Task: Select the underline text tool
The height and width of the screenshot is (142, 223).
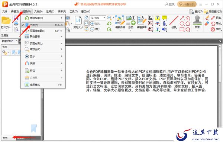Action: (157, 29)
